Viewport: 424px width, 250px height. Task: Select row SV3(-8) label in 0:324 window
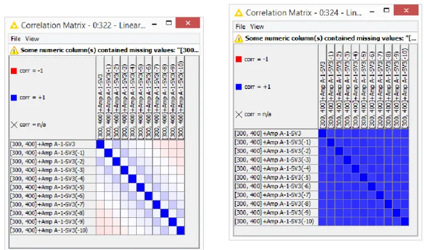(276, 204)
